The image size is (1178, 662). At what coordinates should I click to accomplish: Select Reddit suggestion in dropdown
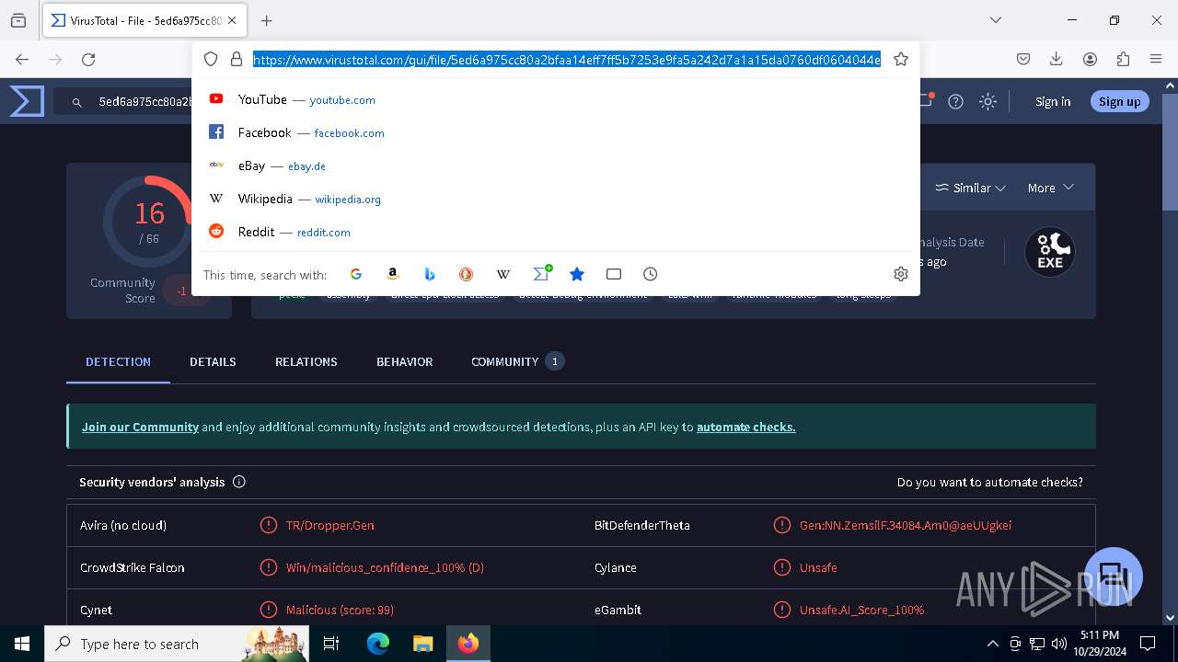click(x=556, y=232)
